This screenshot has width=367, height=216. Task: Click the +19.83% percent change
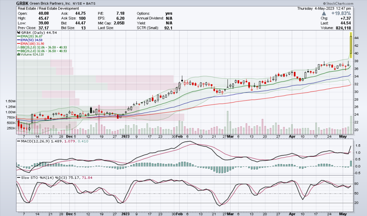click(341, 14)
